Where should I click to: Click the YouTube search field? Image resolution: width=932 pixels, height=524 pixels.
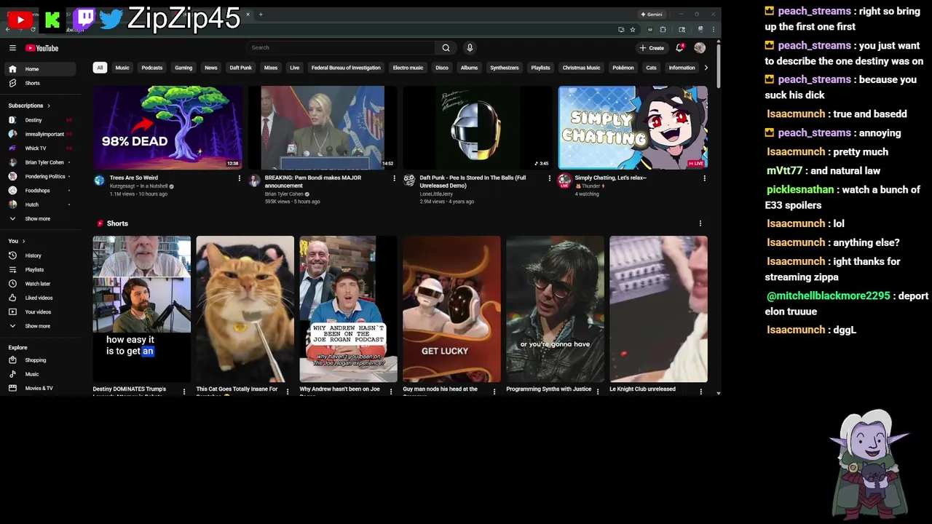click(341, 48)
